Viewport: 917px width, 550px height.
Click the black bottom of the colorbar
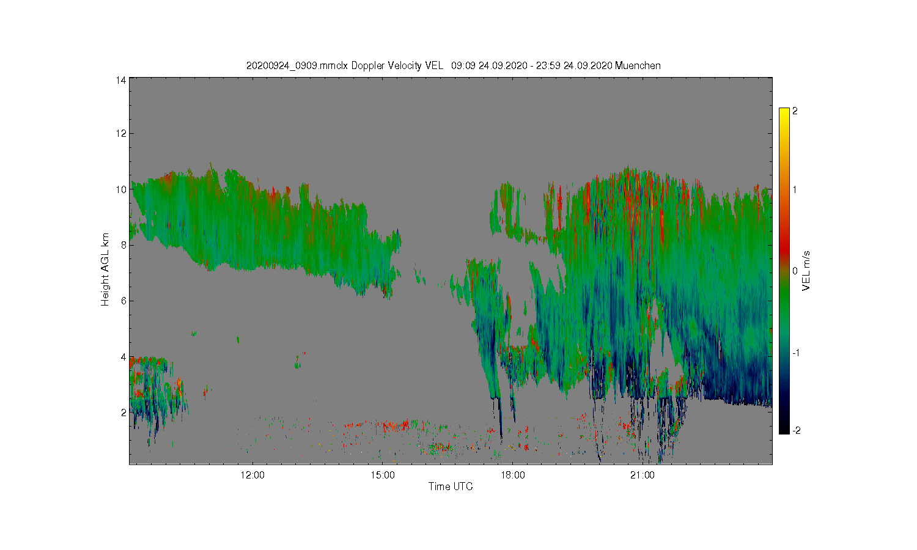[784, 428]
